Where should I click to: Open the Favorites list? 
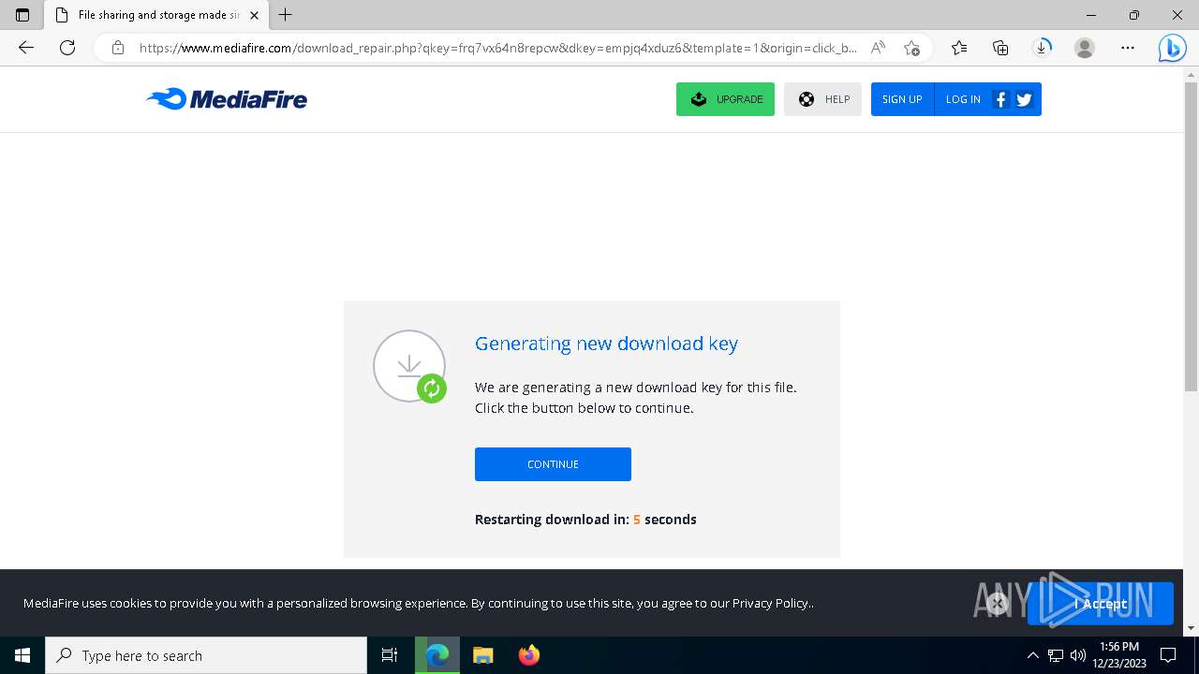(959, 48)
